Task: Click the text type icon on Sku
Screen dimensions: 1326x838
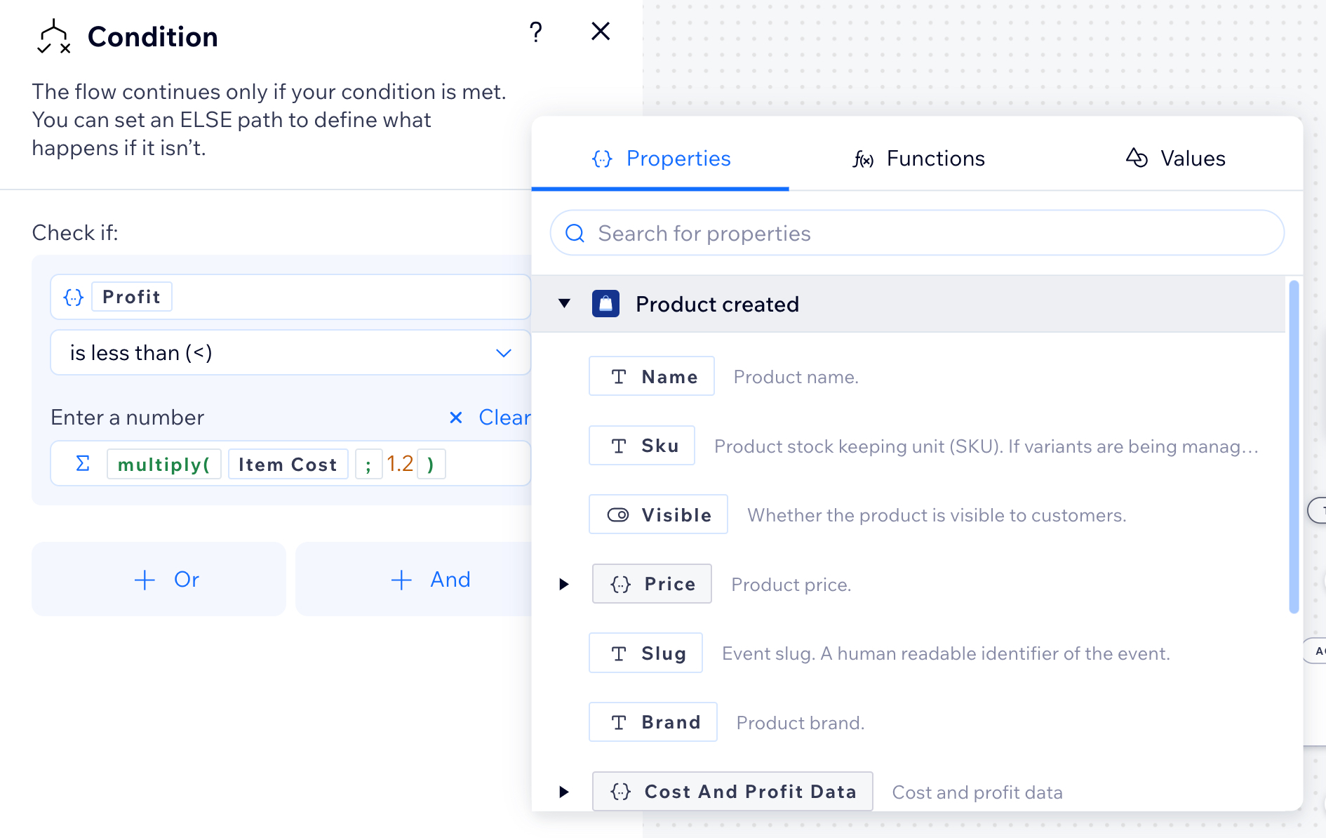Action: (x=619, y=446)
